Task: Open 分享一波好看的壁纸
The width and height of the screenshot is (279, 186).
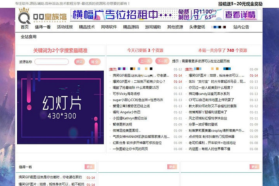Action: coord(203,124)
